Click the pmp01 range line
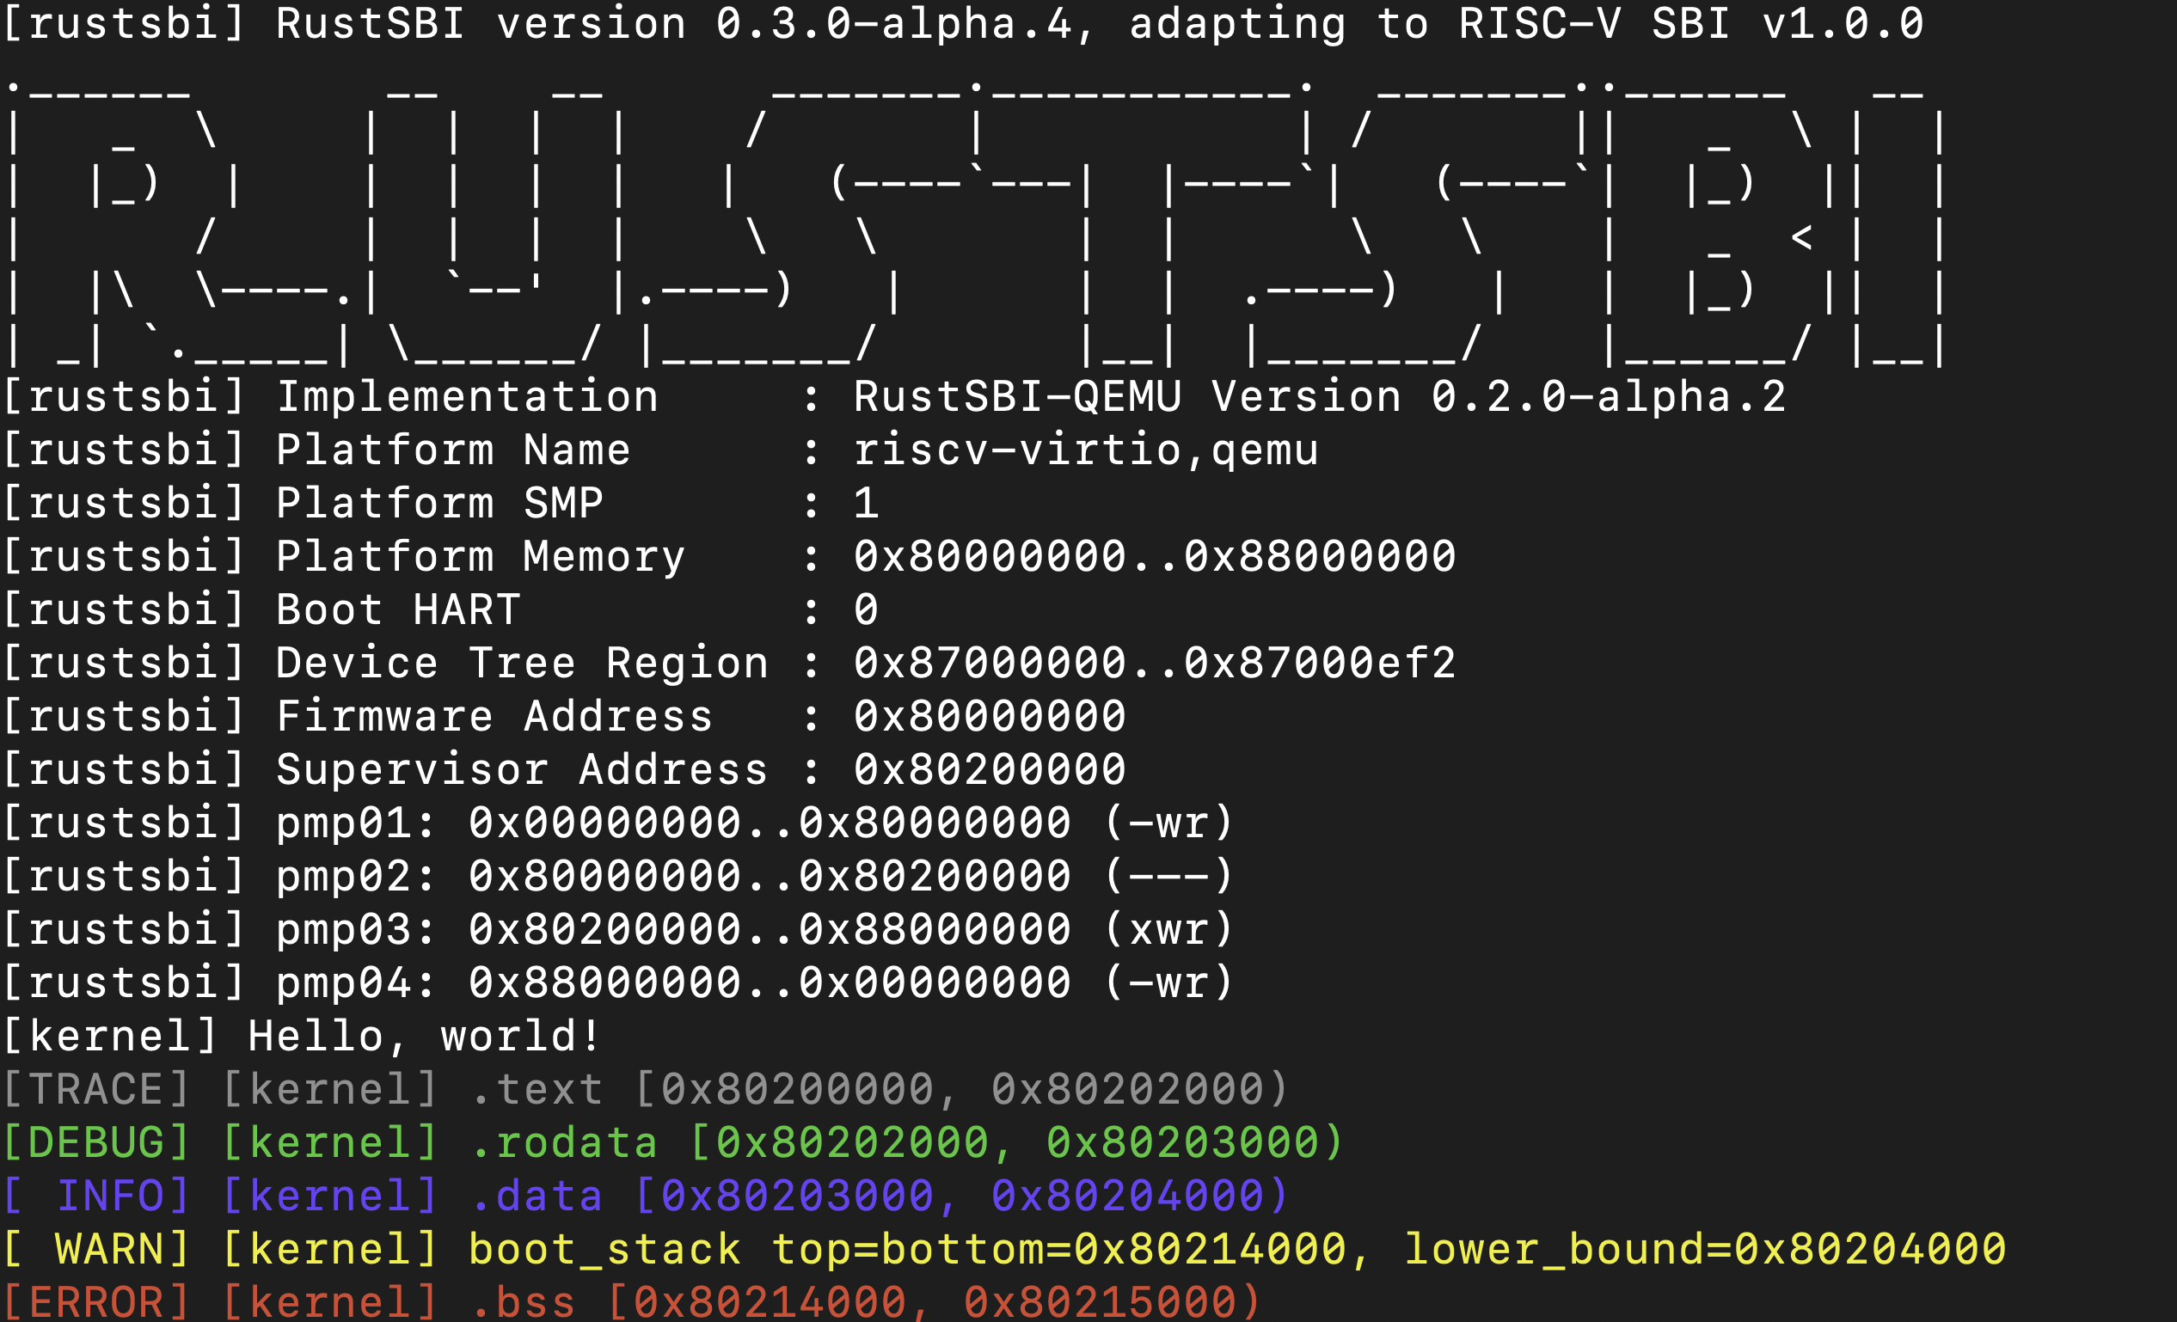This screenshot has width=2177, height=1322. coord(618,823)
